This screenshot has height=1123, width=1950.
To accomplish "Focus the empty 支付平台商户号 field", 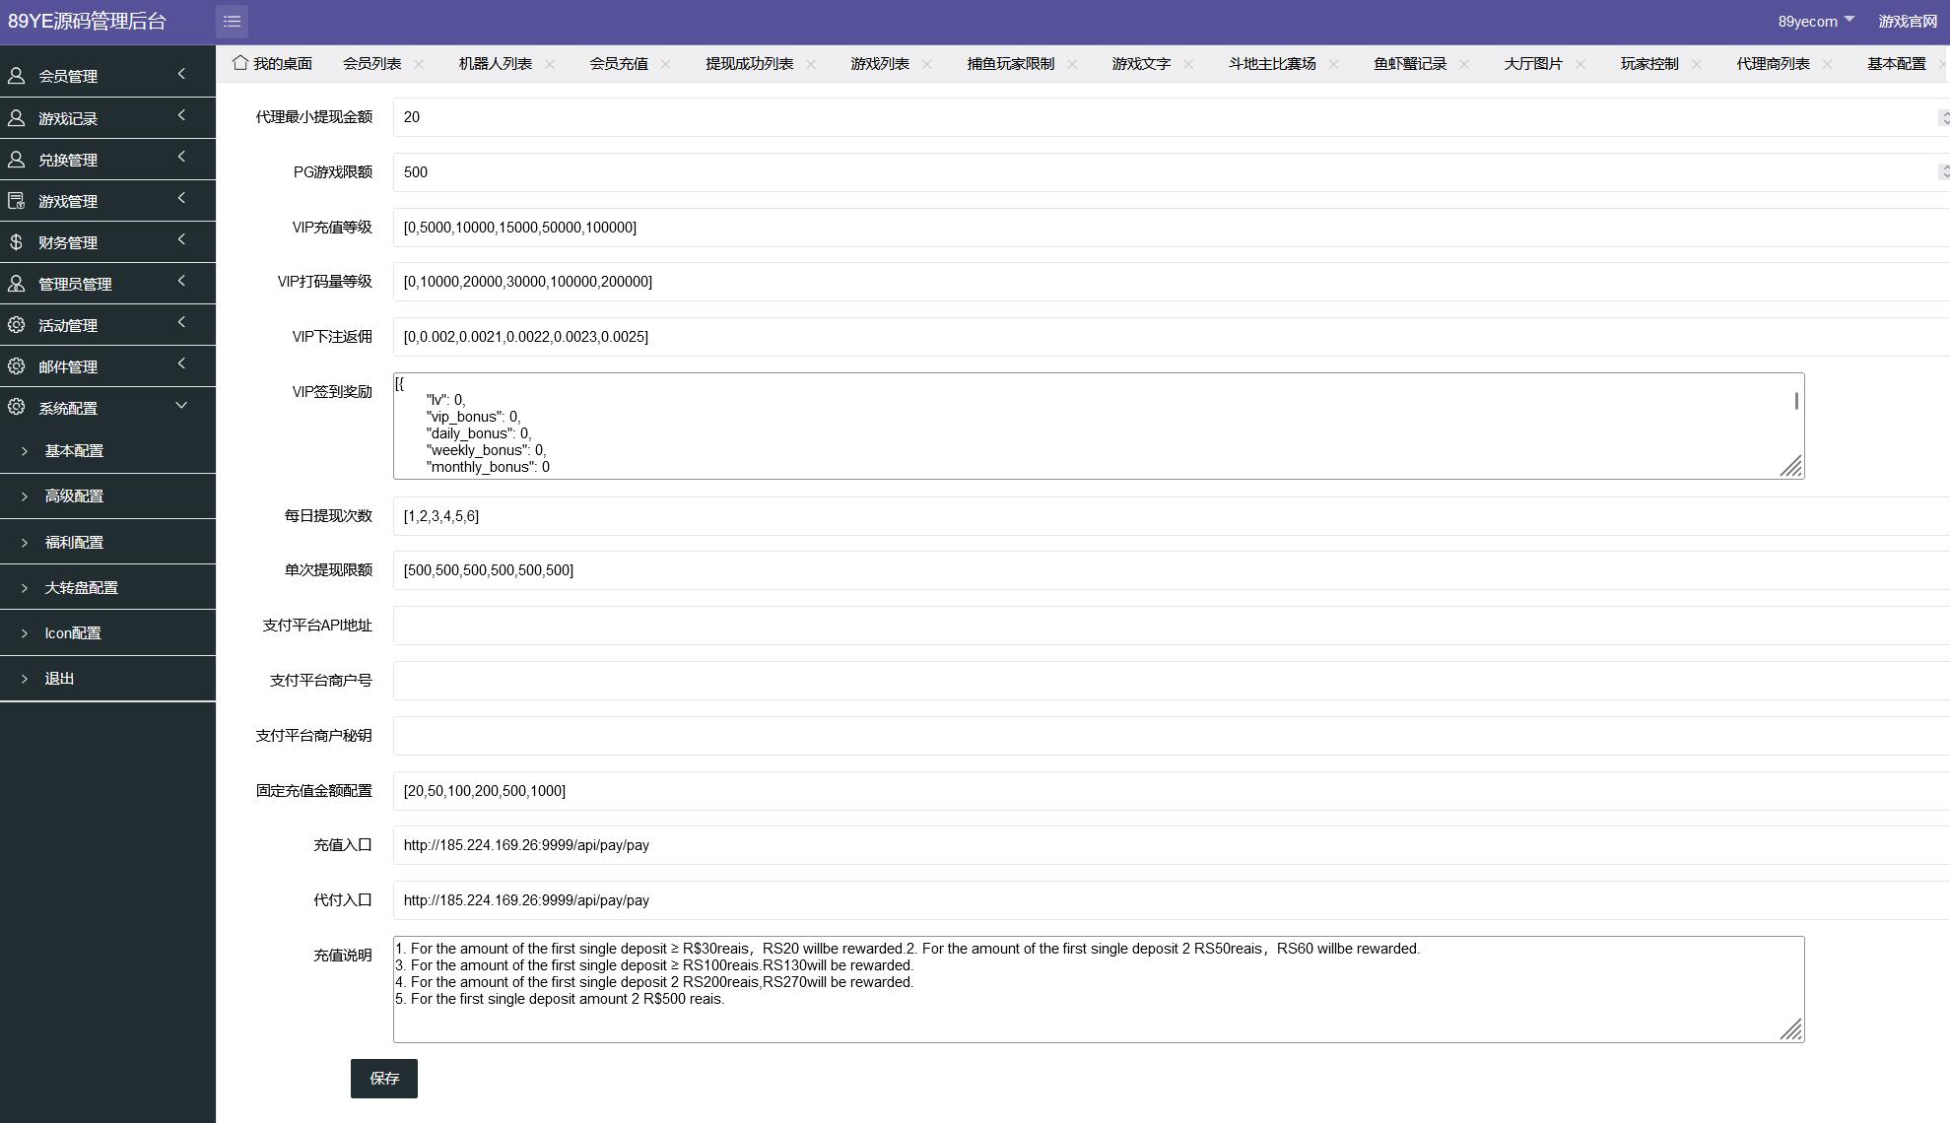I will pyautogui.click(x=1171, y=681).
